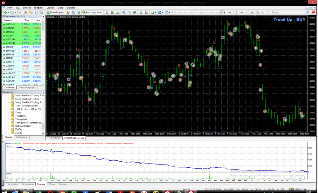Add an indicator via the indicators icon

153,12
